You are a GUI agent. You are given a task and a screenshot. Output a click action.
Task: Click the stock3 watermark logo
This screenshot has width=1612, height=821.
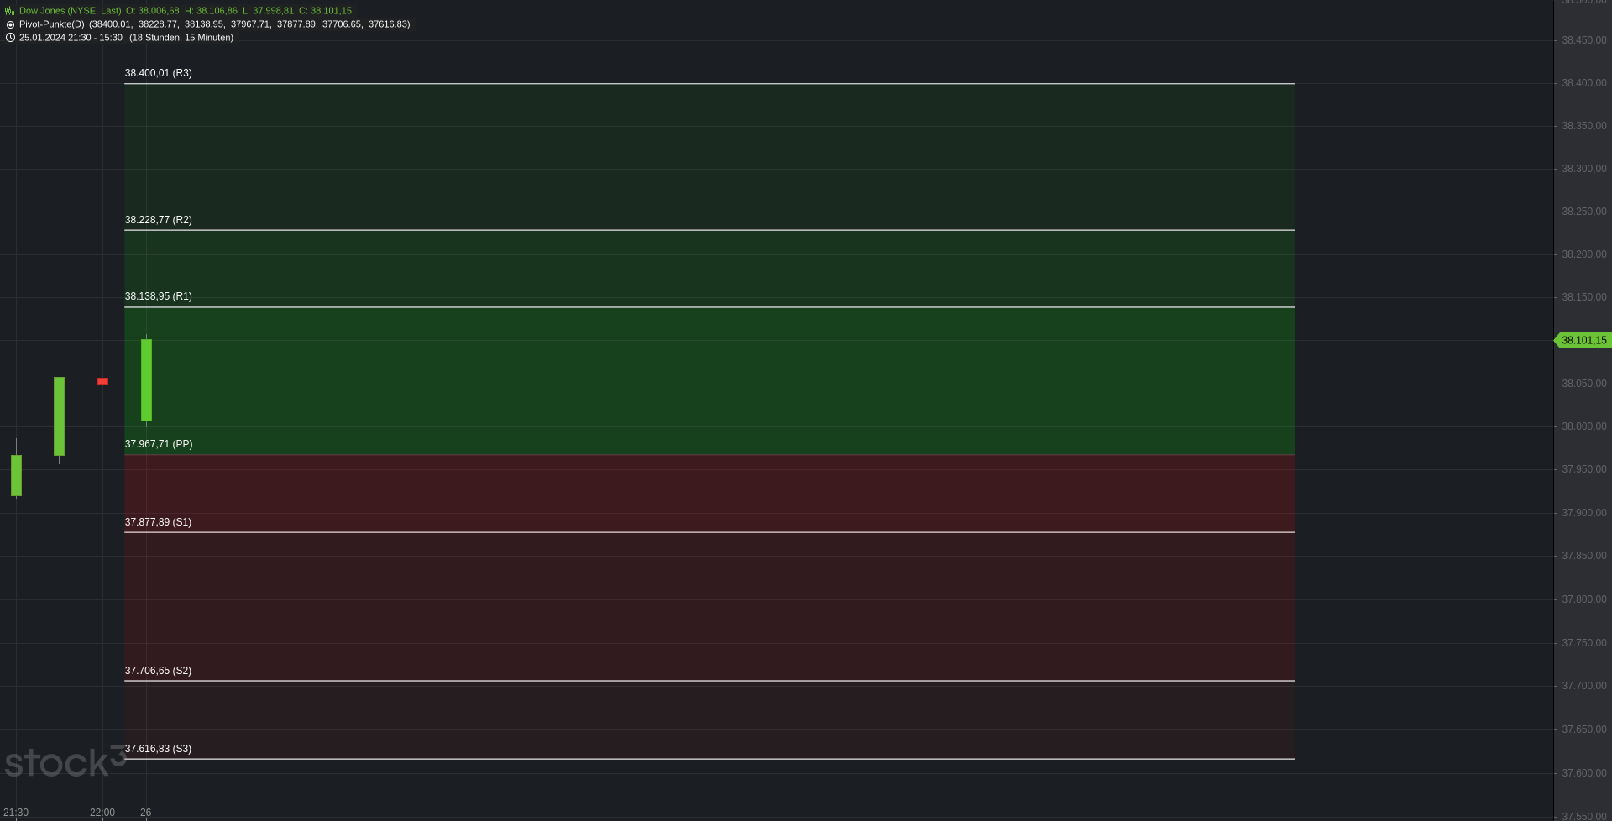point(65,761)
